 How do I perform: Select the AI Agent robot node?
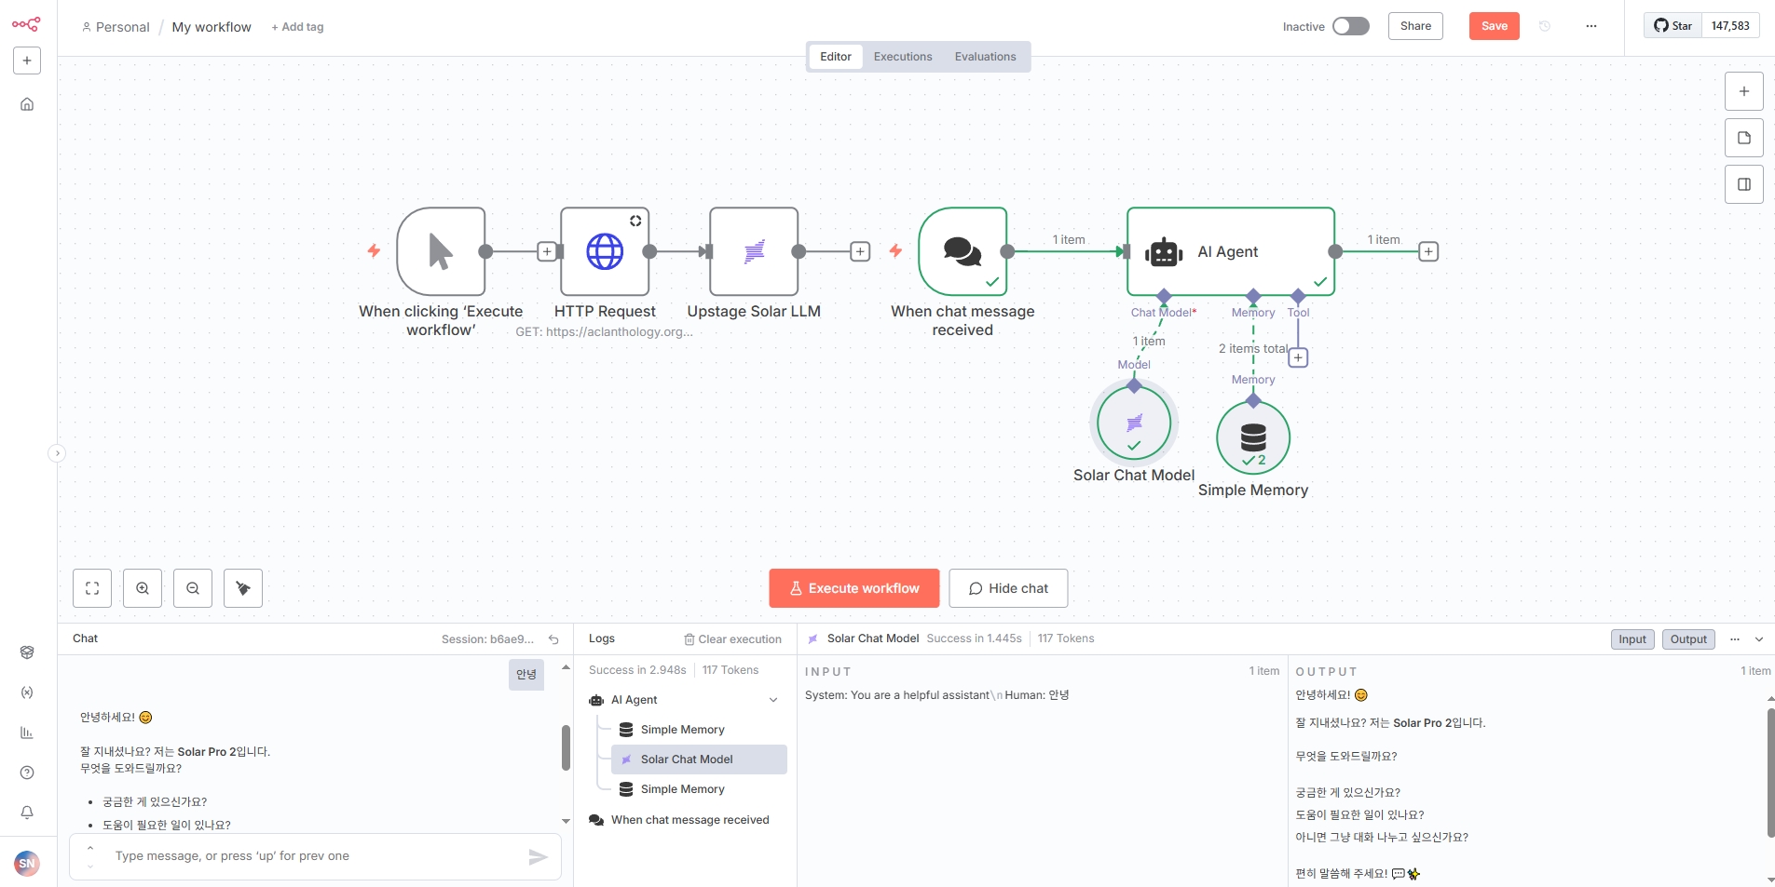tap(1231, 251)
